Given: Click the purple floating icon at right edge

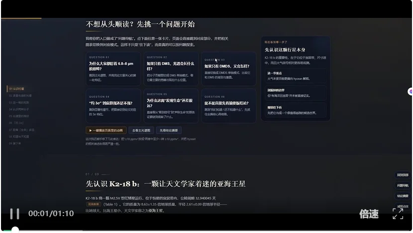Looking at the screenshot, I should 411,91.
